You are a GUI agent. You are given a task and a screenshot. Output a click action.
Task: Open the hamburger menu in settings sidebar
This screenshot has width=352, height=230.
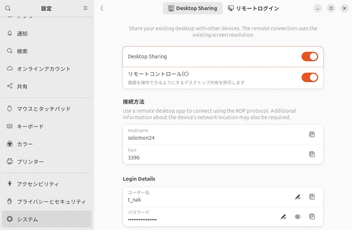tap(85, 8)
